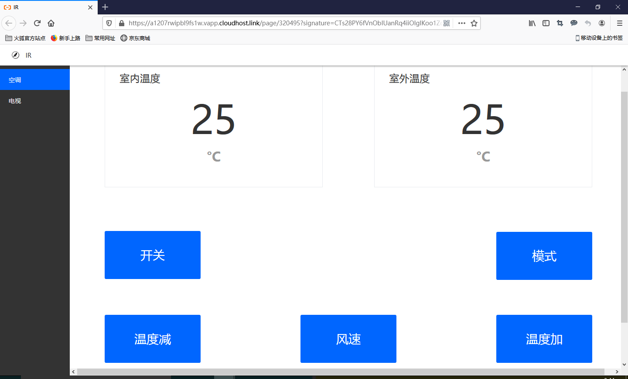The width and height of the screenshot is (628, 379).
Task: Bookmark this page with the star
Action: 474,23
